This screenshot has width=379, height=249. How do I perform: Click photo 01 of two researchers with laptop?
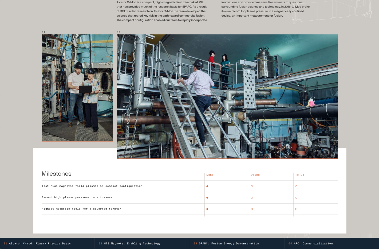point(77,88)
